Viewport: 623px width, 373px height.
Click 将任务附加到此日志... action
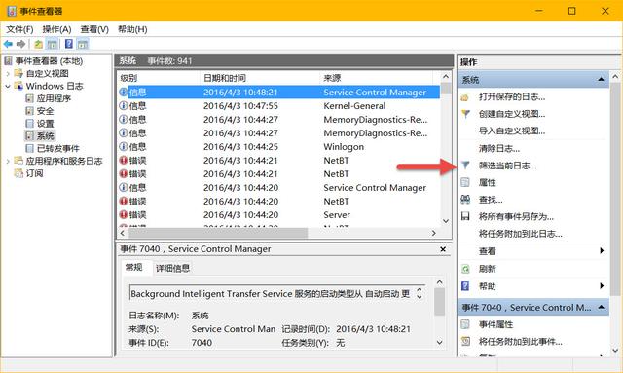pos(521,234)
